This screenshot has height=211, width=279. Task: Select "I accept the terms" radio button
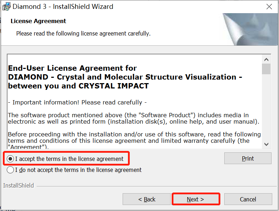(10, 159)
